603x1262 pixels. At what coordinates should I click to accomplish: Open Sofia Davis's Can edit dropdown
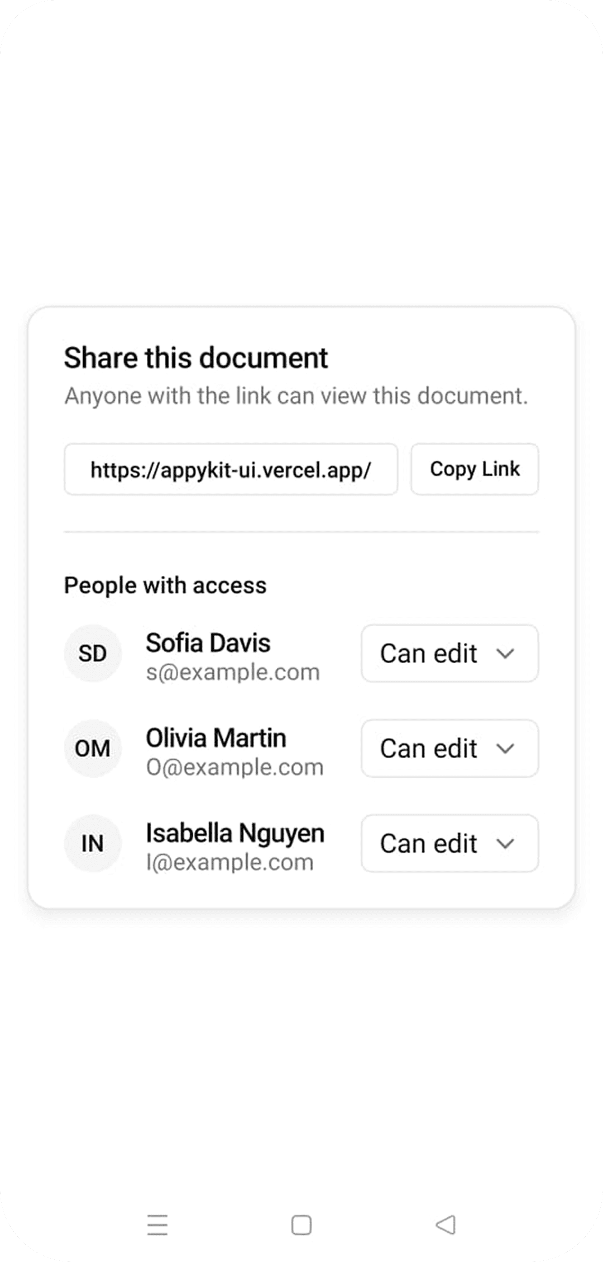pos(450,653)
